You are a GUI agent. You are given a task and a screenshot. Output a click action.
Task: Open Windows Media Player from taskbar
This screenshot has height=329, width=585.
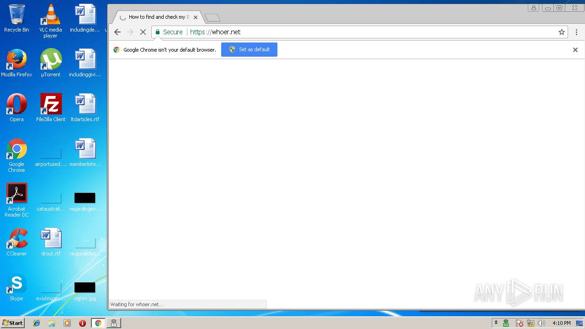pos(67,323)
